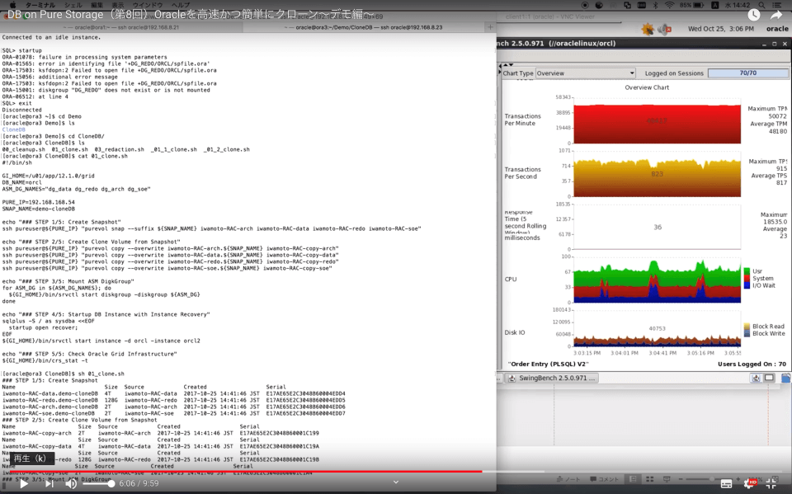Click the muted speaker icon in VNC panel
This screenshot has height=494, width=792.
coord(665,30)
